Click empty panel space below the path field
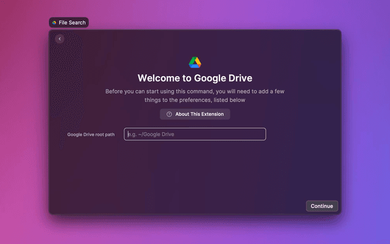390x244 pixels. point(195,171)
